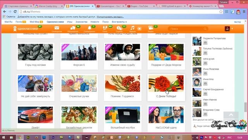Select Помним. Гордимся theme
This screenshot has height=140, width=248.
pos(122,83)
